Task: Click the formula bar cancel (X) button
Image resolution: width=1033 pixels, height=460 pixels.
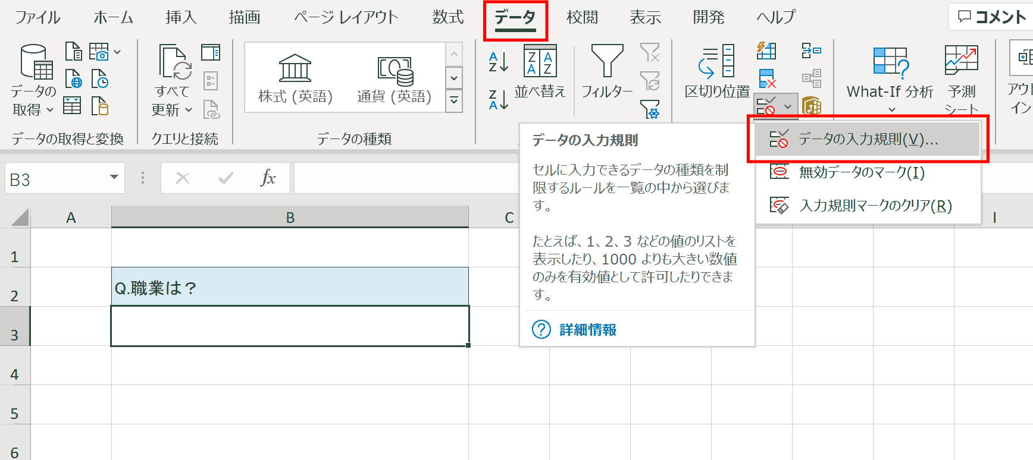Action: click(x=183, y=178)
